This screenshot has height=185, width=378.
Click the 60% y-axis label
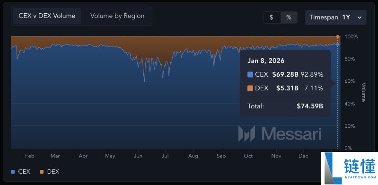(350, 81)
